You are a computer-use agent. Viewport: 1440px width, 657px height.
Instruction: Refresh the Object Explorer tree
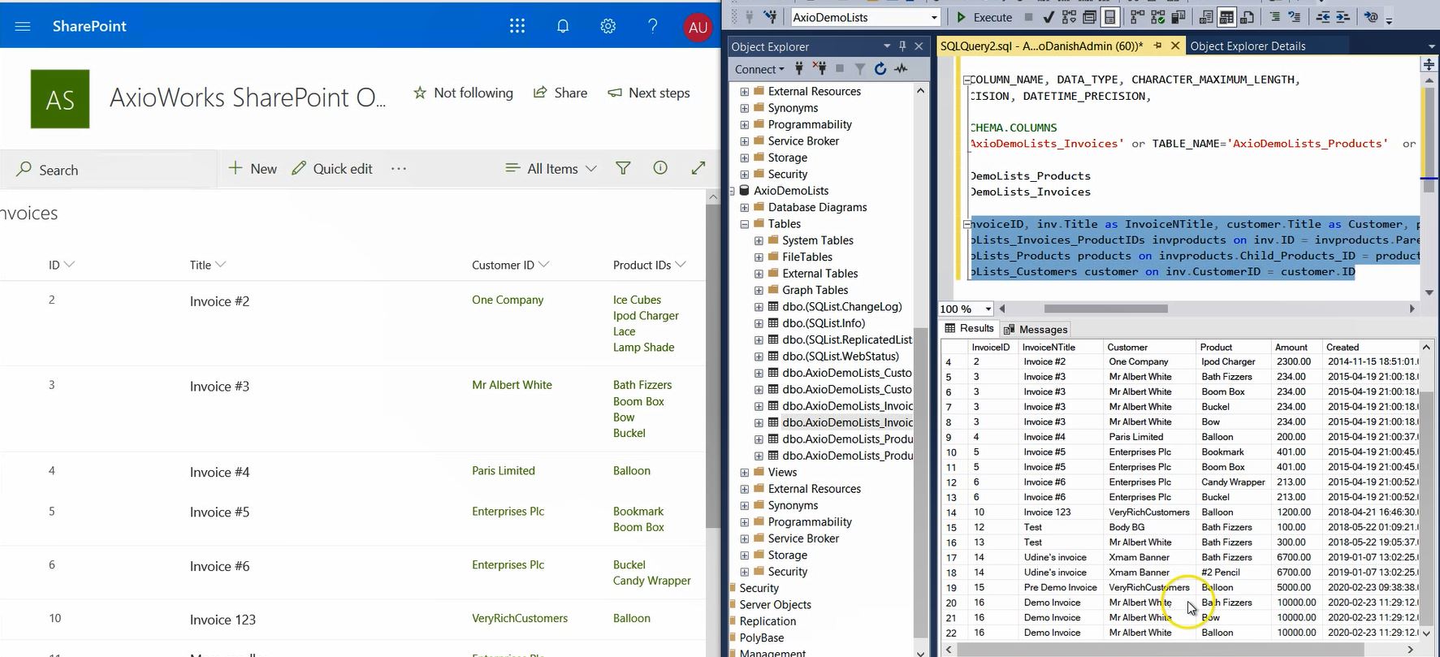click(x=880, y=69)
